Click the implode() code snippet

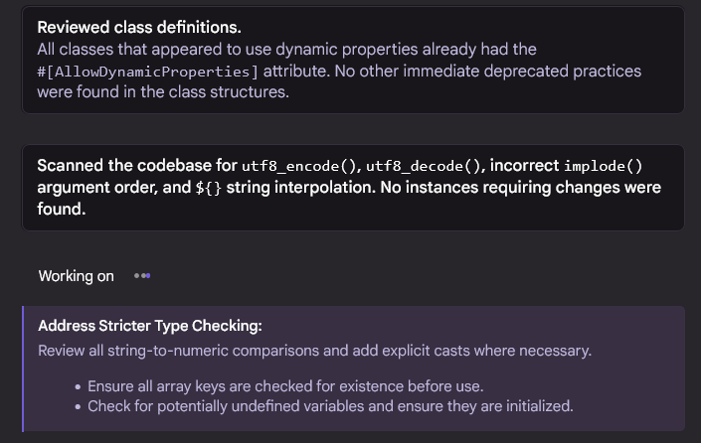(603, 166)
